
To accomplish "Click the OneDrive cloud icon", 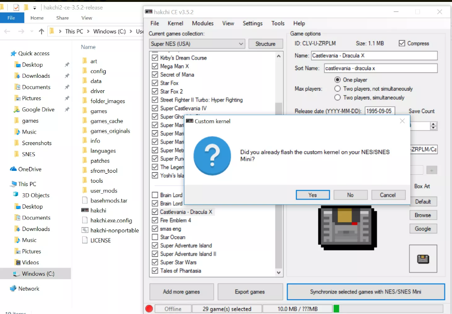I will [x=13, y=169].
